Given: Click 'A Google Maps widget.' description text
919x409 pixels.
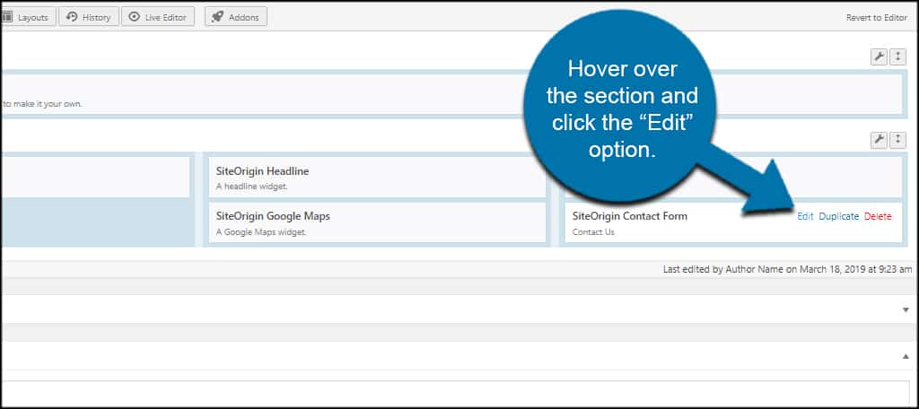Looking at the screenshot, I should point(261,231).
